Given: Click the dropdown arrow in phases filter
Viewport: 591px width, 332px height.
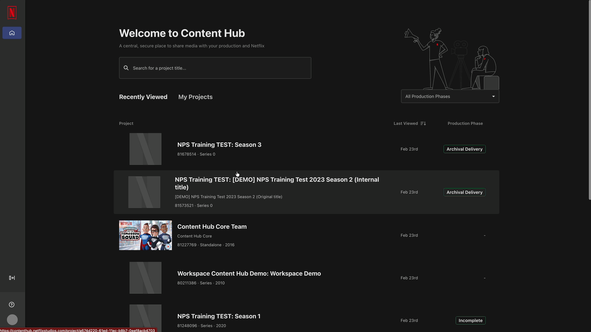Looking at the screenshot, I should (x=493, y=97).
